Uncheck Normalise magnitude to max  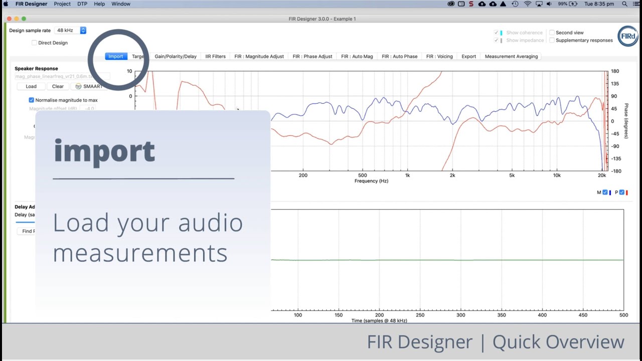tap(31, 100)
